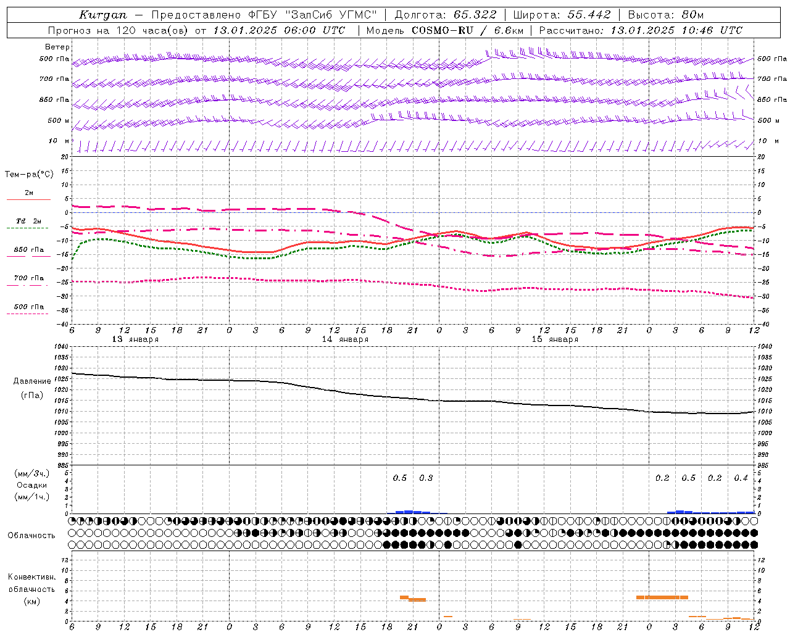Click the 'Долгота: 65.322' header field

click(x=445, y=15)
